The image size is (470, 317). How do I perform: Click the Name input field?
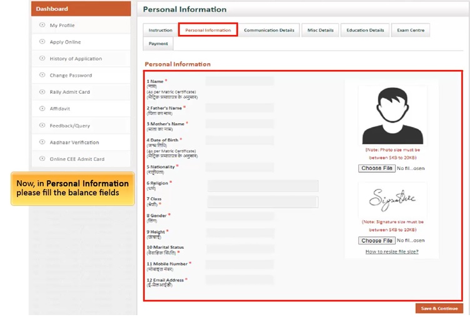pyautogui.click(x=240, y=81)
